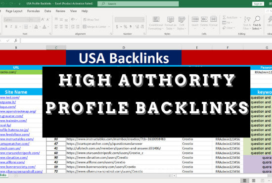Increase the cell indent

[78, 27]
